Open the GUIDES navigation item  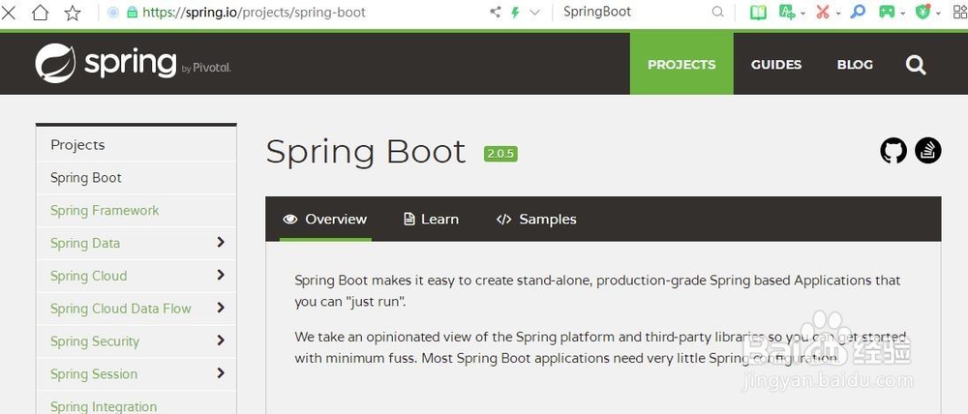[x=776, y=64]
